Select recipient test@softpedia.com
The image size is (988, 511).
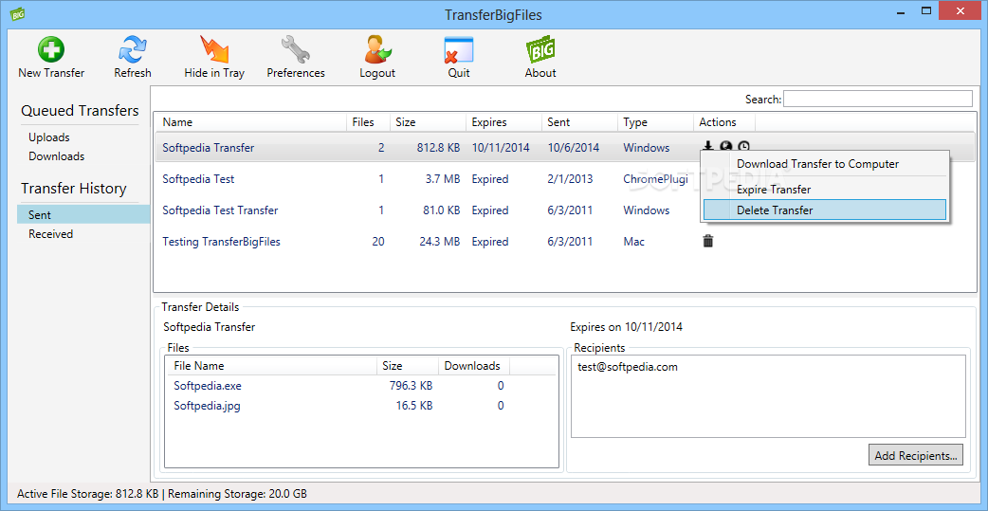tap(628, 367)
